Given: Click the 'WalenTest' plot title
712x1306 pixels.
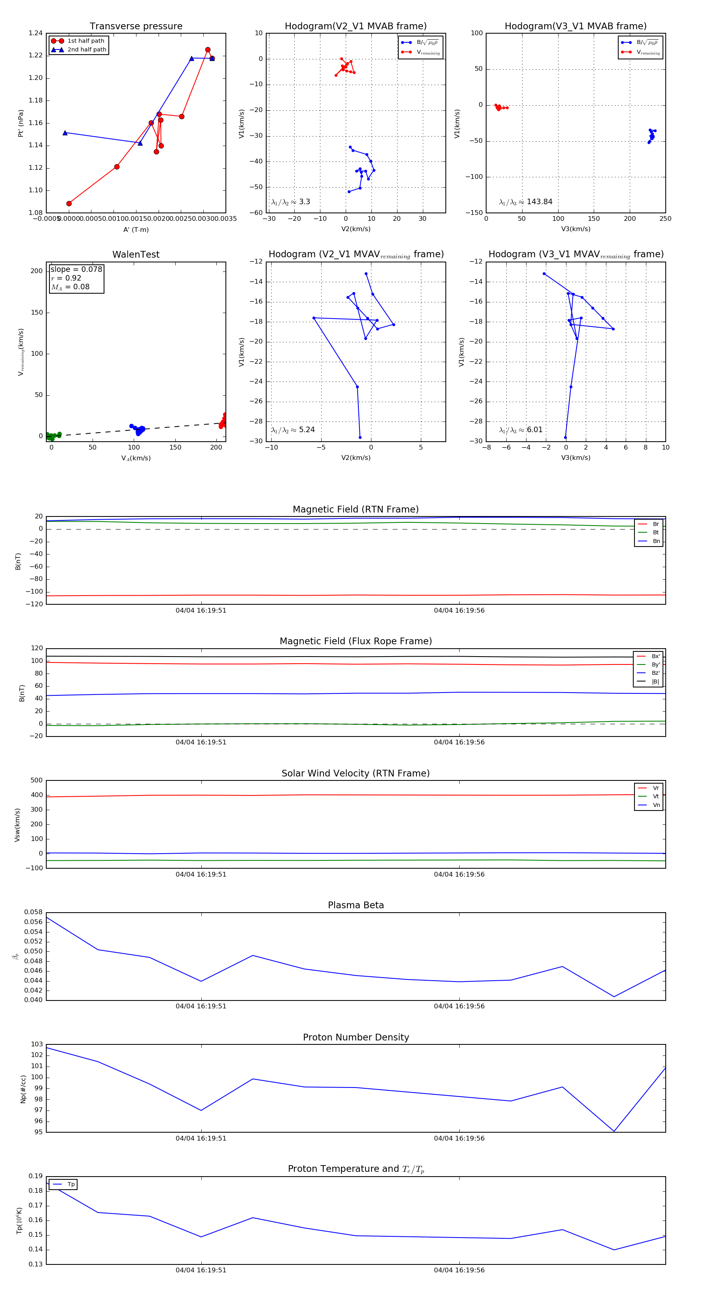Looking at the screenshot, I should (x=136, y=254).
